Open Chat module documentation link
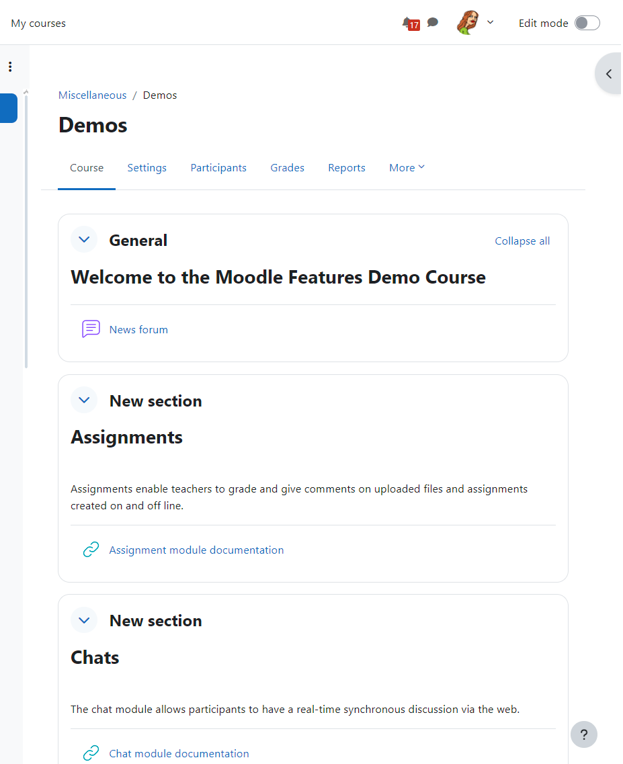 179,753
